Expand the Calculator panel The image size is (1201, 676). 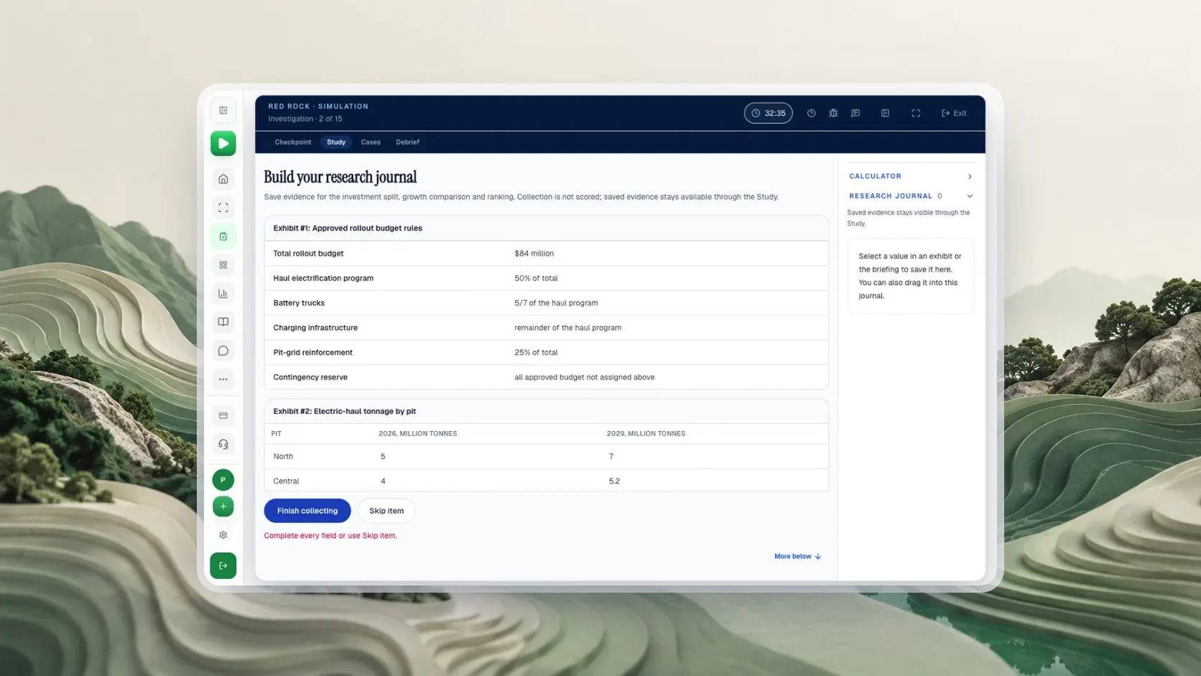pos(910,176)
